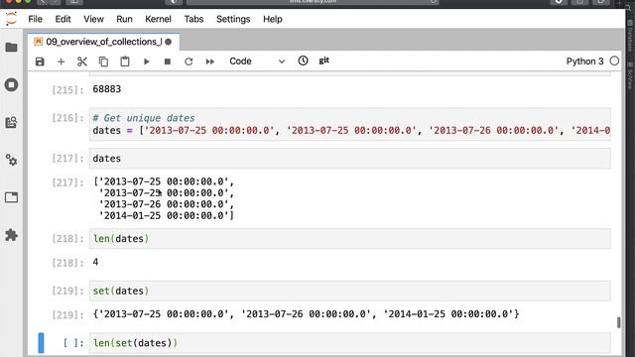This screenshot has width=635, height=357.
Task: Click output value 4 of cell 218
Action: 95,262
